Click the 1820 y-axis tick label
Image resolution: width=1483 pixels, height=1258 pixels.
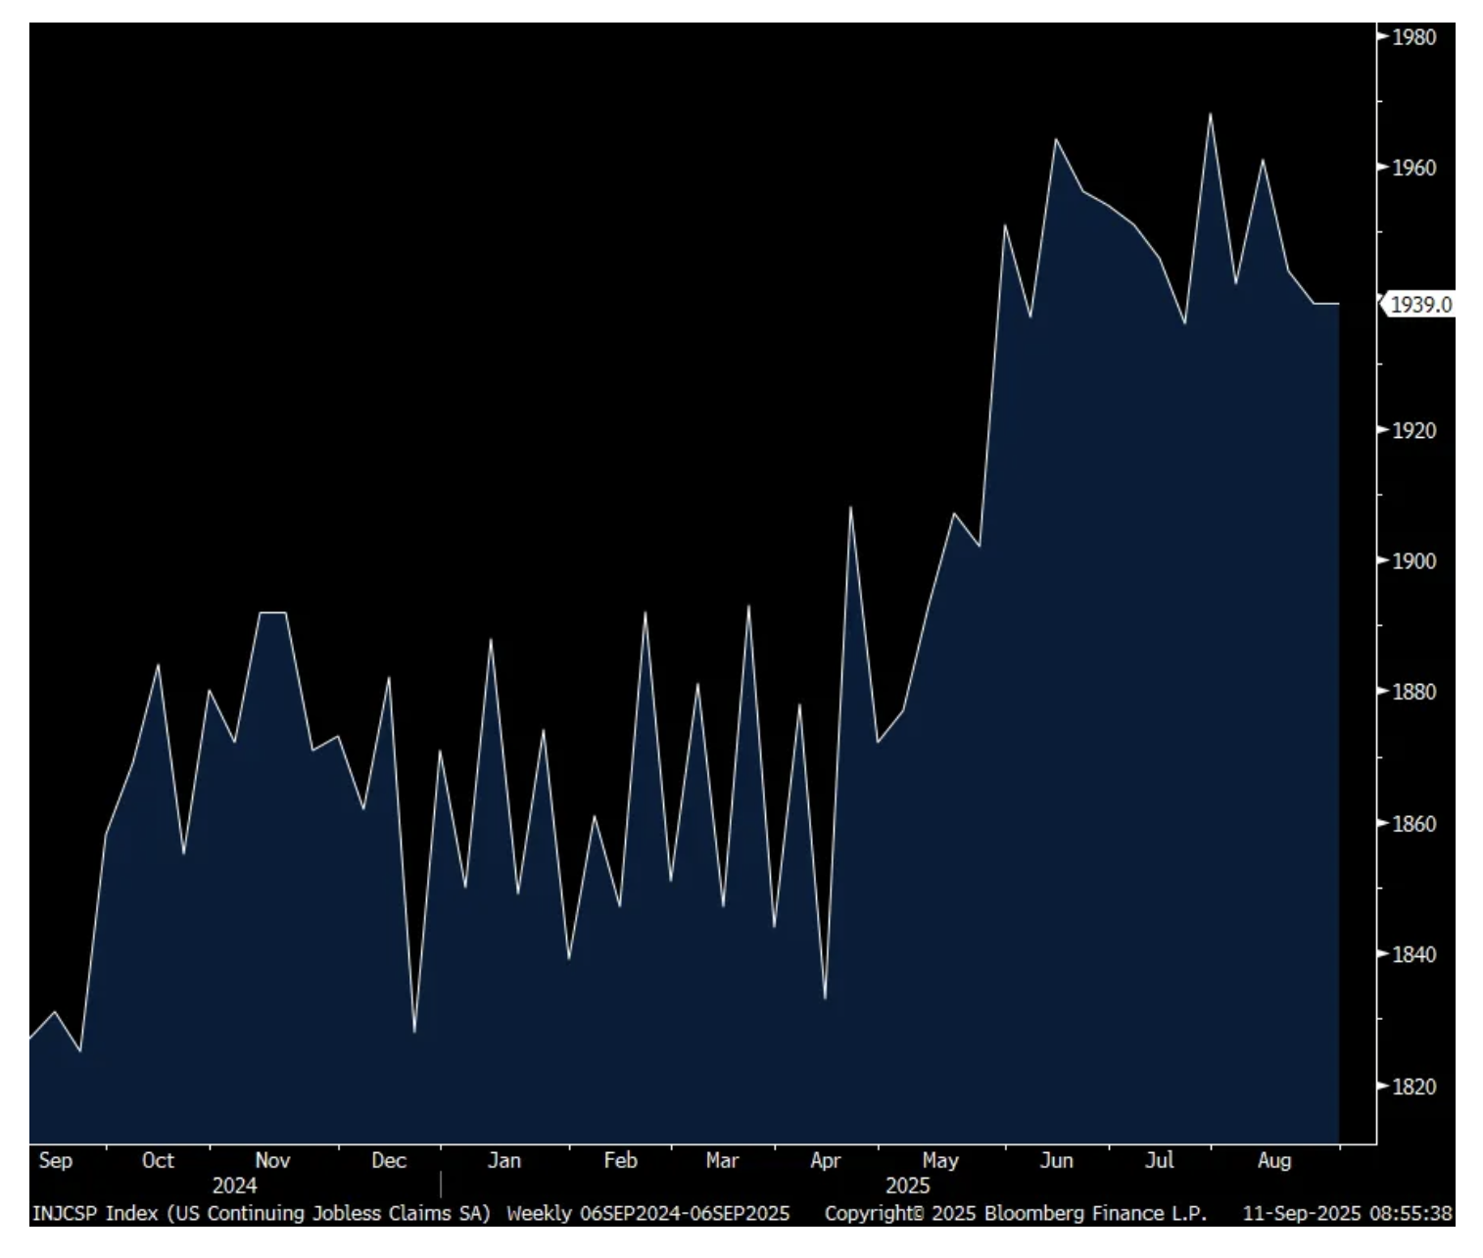[x=1413, y=1086]
